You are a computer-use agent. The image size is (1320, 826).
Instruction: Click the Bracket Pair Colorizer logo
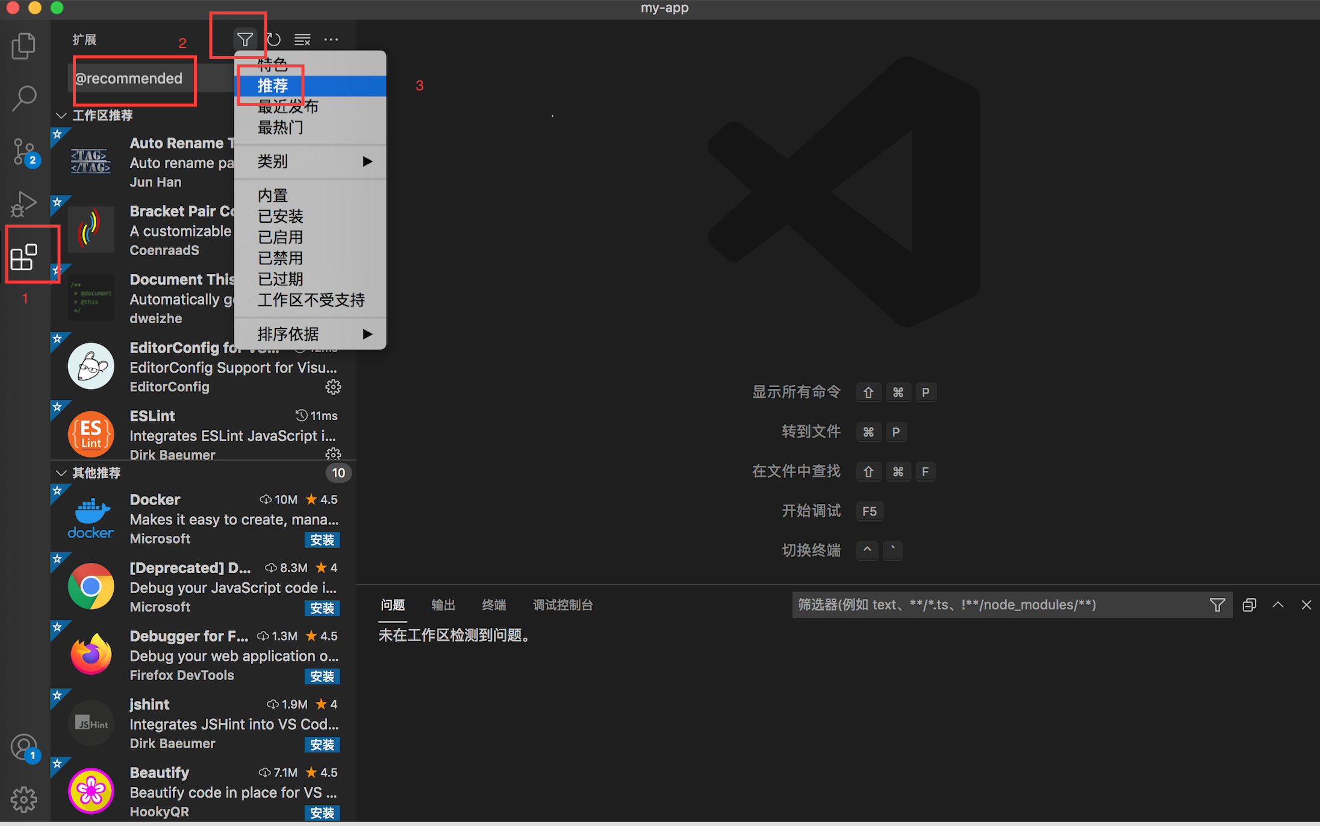[91, 229]
